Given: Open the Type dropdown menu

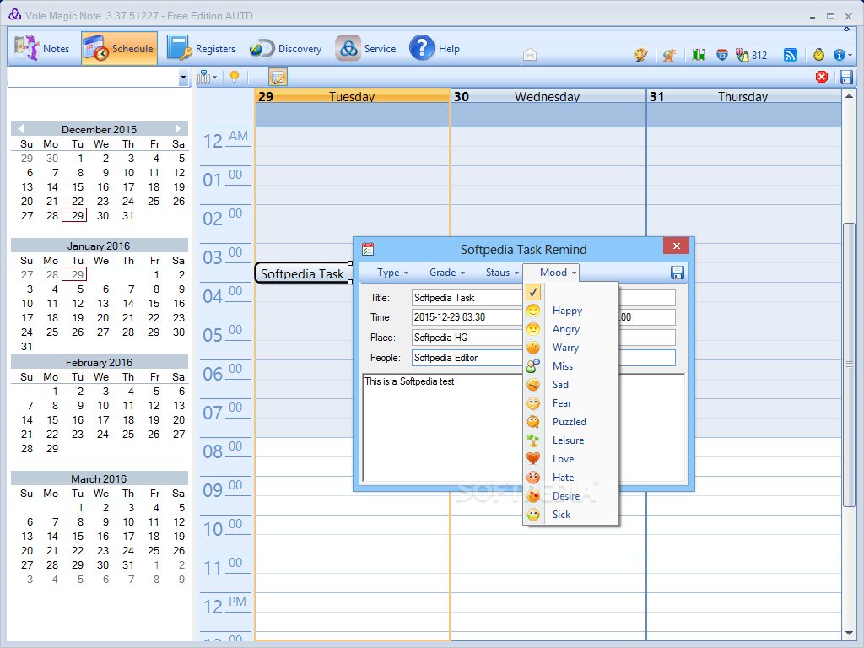Looking at the screenshot, I should tap(392, 273).
